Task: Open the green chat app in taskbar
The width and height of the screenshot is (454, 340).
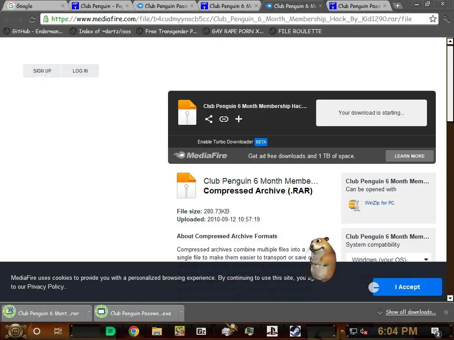Action: pyautogui.click(x=110, y=331)
